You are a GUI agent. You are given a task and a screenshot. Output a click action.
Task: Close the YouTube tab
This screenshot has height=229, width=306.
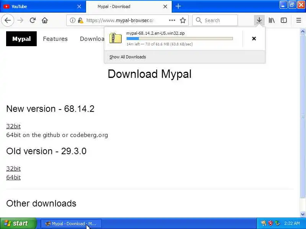(79, 6)
